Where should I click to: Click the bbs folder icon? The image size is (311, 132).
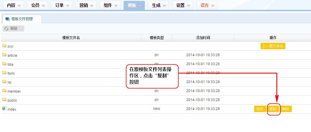(x=4, y=64)
